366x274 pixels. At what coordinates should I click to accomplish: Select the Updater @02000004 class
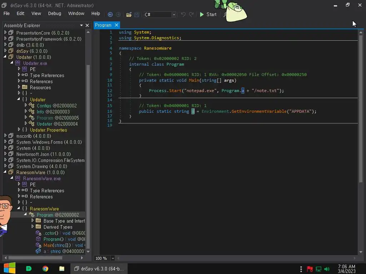pyautogui.click(x=57, y=124)
